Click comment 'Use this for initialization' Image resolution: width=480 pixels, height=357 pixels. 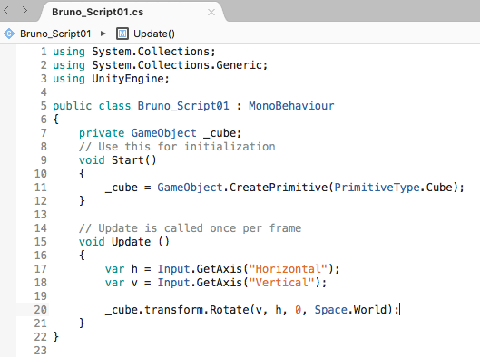187,147
